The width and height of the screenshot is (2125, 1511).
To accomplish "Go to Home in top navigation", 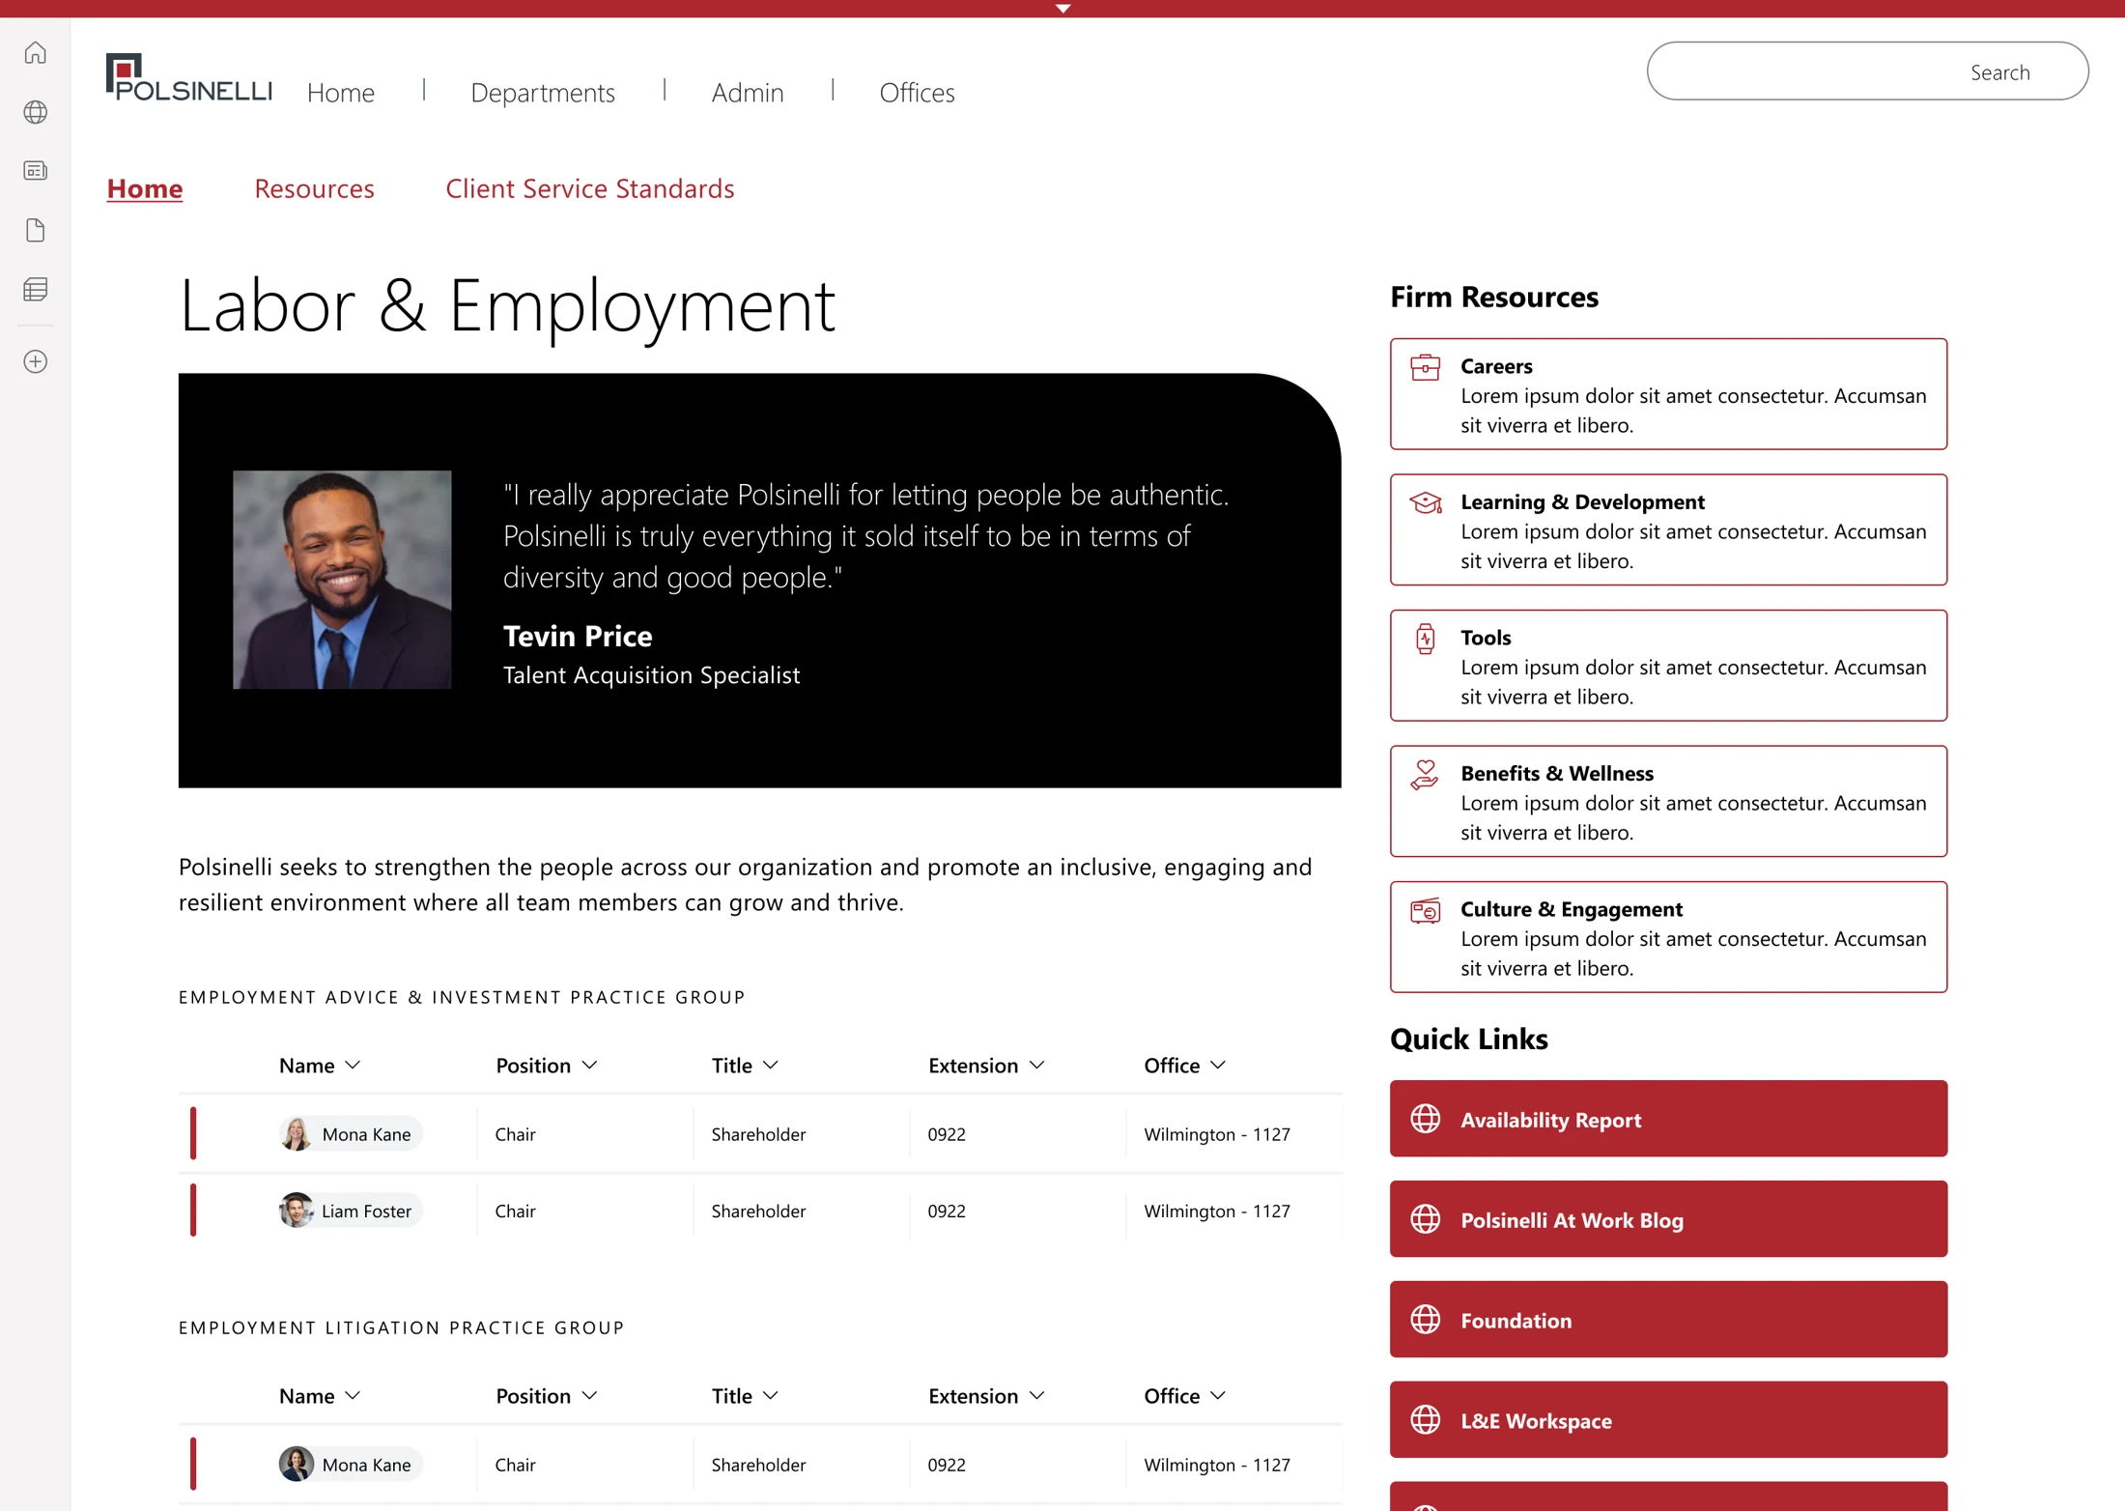I will [x=340, y=93].
